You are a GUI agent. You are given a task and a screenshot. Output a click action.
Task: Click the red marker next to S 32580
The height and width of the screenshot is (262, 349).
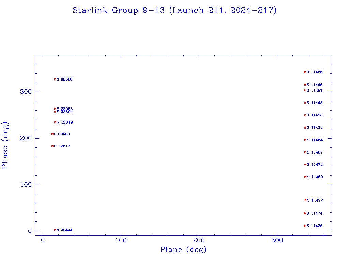click(52, 134)
